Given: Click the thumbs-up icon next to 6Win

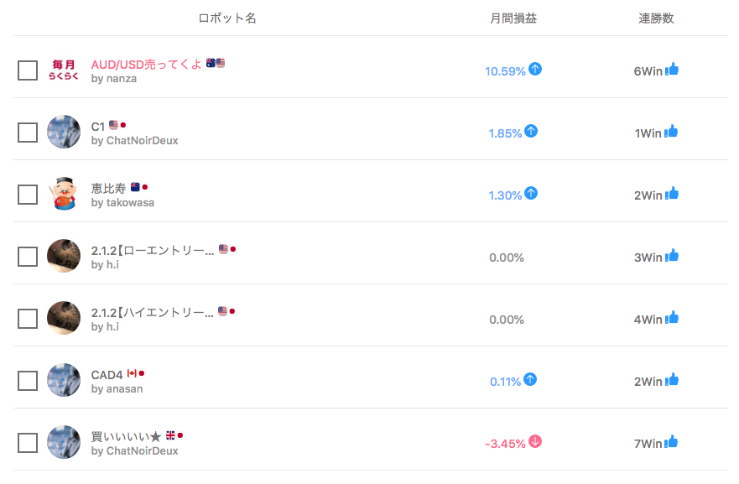Looking at the screenshot, I should pyautogui.click(x=672, y=70).
